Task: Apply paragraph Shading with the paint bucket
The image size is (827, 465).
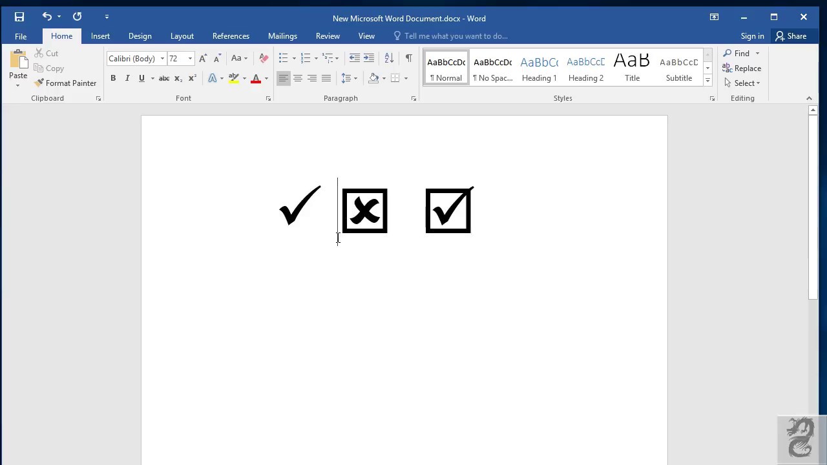Action: tap(373, 78)
